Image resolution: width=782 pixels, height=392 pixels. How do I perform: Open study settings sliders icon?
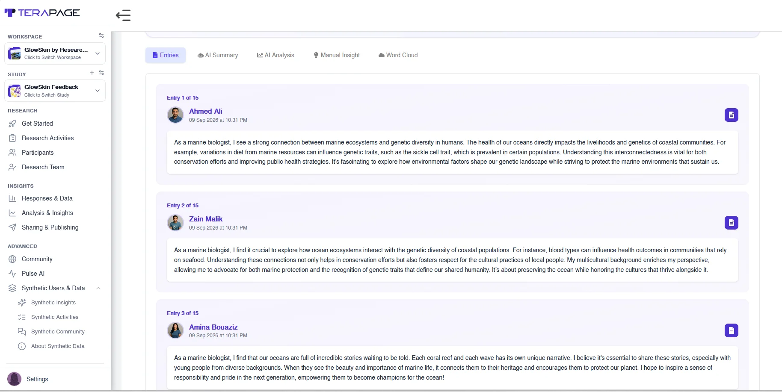101,73
